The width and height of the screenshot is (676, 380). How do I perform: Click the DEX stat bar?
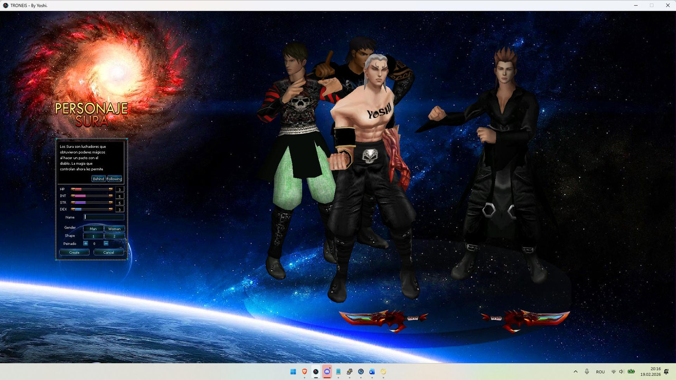[x=92, y=209]
